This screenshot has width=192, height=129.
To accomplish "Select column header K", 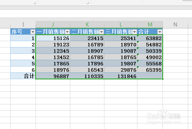I will coord(87,25).
